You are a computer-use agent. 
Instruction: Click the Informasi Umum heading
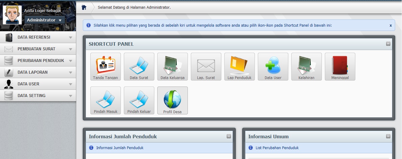click(268, 137)
